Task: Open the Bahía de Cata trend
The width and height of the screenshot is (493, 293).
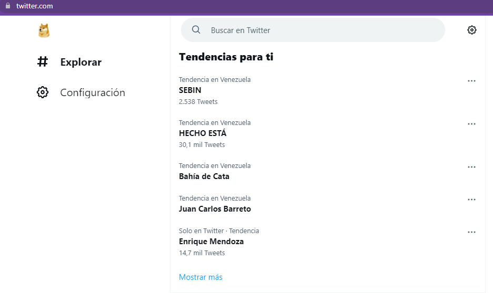Action: (204, 176)
